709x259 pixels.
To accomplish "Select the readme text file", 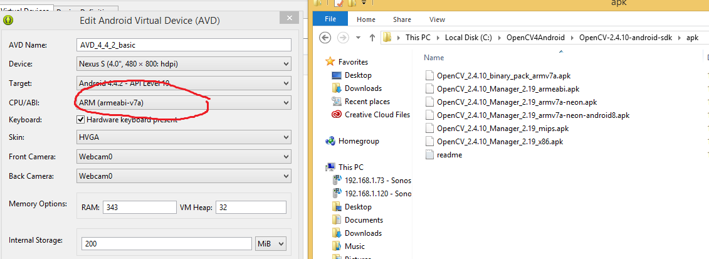I will coord(449,155).
